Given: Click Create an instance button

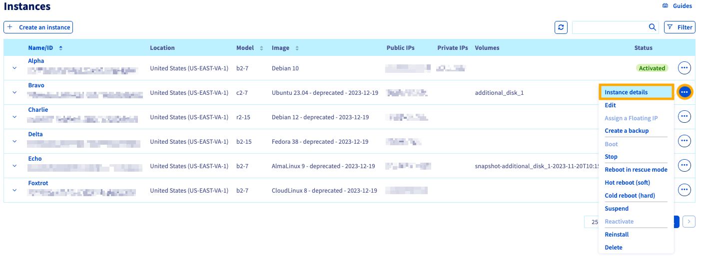Looking at the screenshot, I should pyautogui.click(x=38, y=27).
